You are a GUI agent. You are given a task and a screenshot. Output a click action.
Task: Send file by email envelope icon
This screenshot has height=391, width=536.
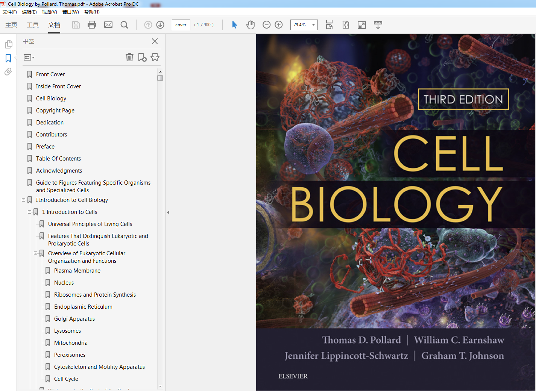108,25
